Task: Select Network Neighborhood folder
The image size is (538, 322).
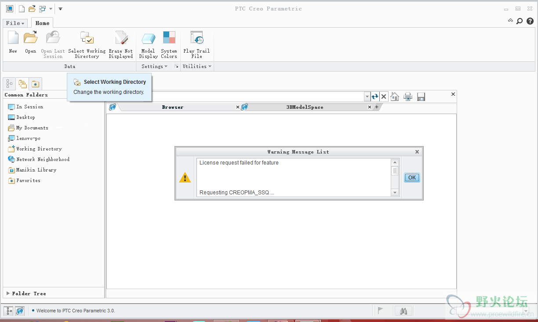Action: pos(39,159)
